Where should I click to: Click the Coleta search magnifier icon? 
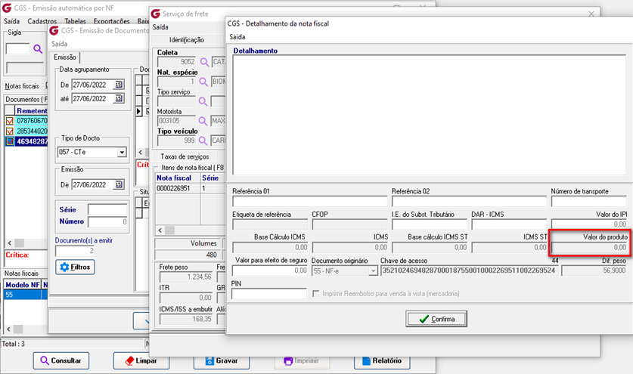205,62
